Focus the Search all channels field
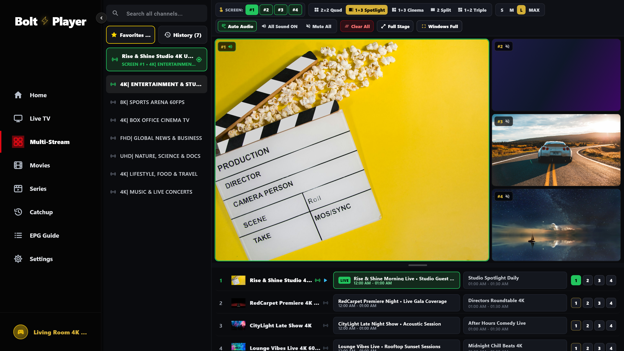 tap(157, 14)
